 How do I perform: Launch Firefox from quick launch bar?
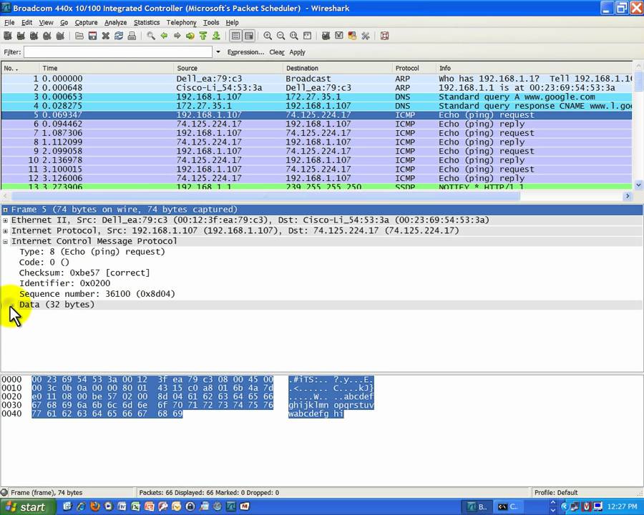pos(95,507)
